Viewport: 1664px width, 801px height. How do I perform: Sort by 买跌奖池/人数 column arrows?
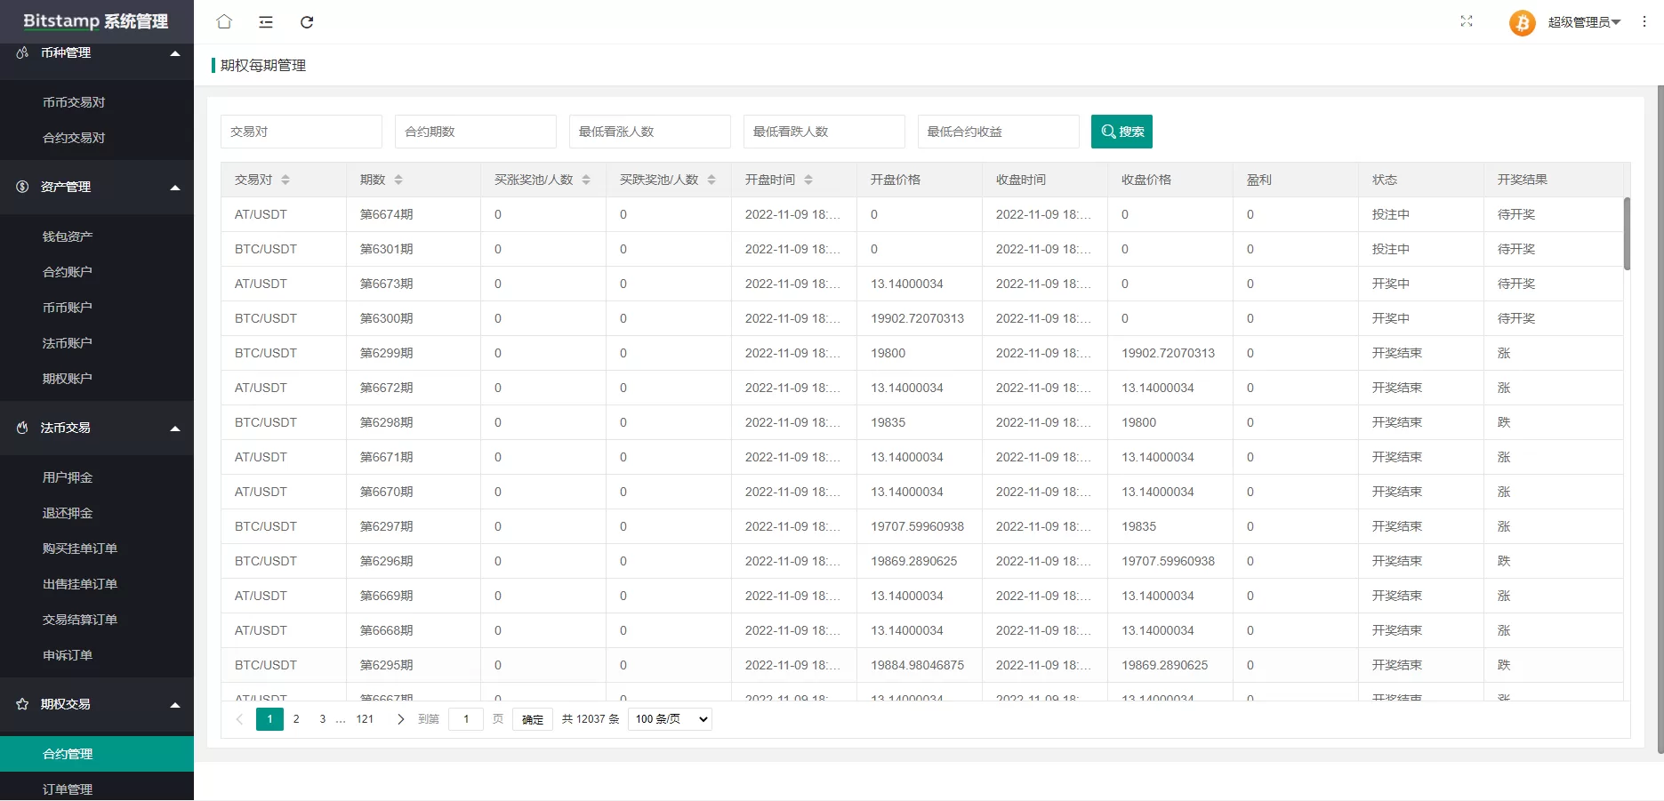tap(711, 180)
